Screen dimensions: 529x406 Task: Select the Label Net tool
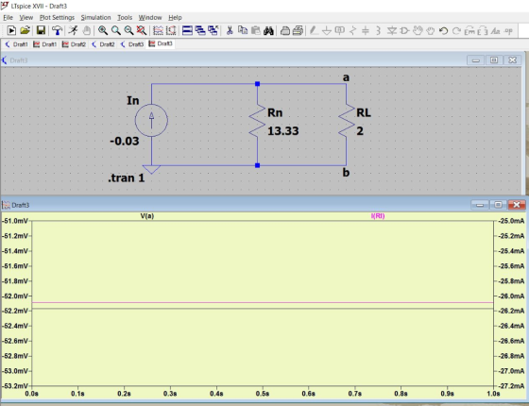click(x=340, y=30)
